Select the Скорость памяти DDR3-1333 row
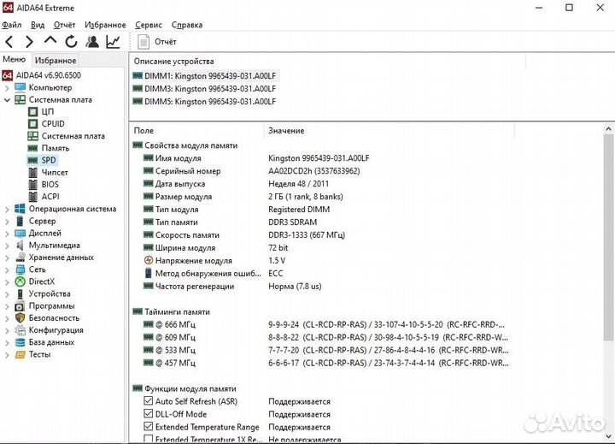Viewport: 615px width, 444px height. (x=244, y=235)
